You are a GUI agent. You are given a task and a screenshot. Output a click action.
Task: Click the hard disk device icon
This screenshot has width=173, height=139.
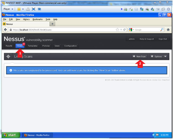coord(126,9)
